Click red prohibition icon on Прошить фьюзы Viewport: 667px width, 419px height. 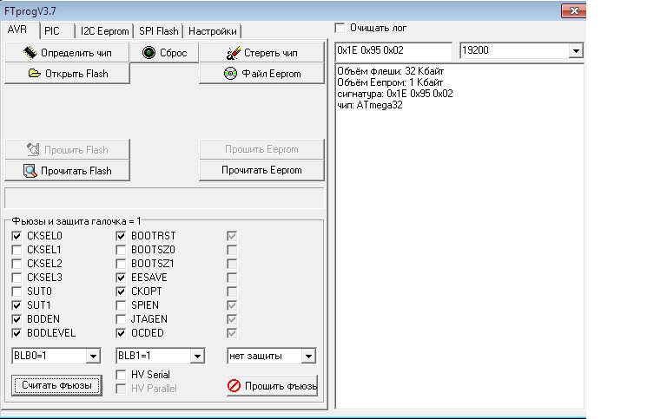234,385
